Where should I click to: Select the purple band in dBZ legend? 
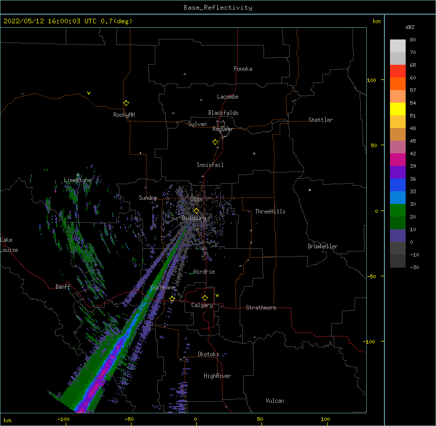click(x=398, y=173)
